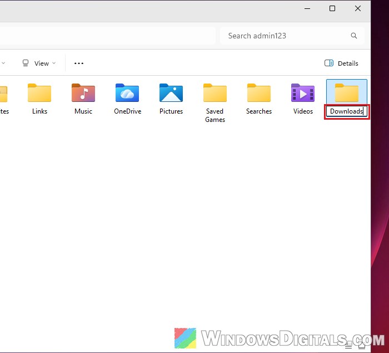389x353 pixels.
Task: Click inside the Downloads rename text field
Action: point(347,111)
